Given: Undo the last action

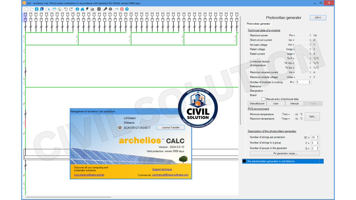Looking at the screenshot, I should [x=66, y=9].
